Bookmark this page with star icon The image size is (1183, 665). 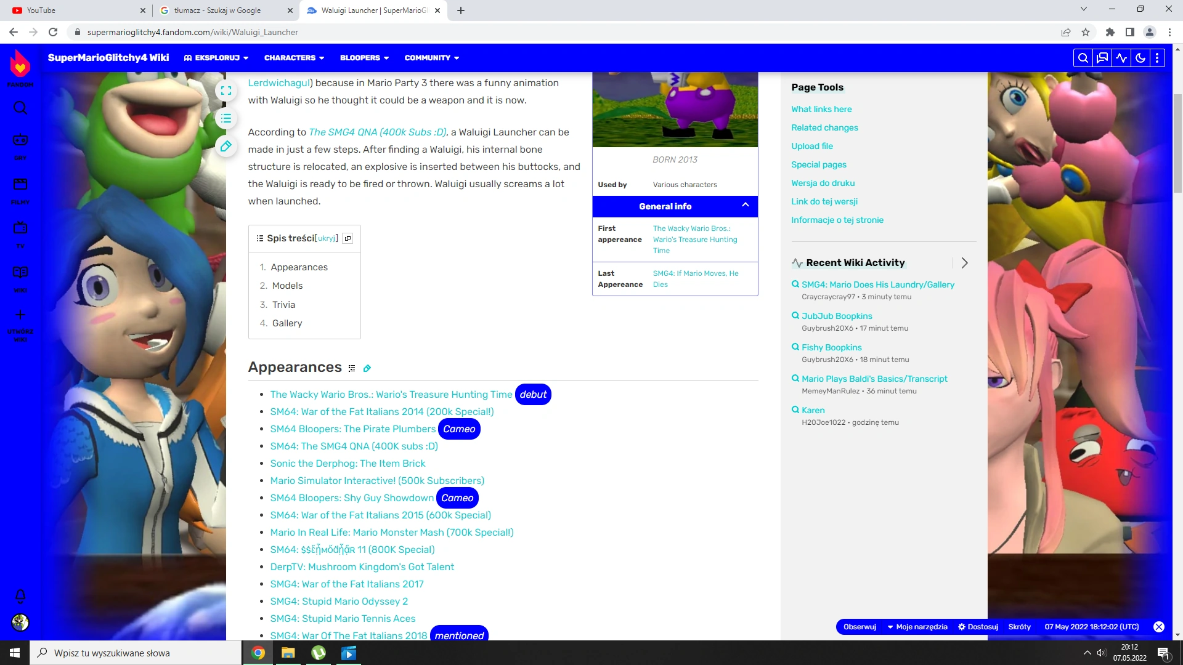point(1086,32)
